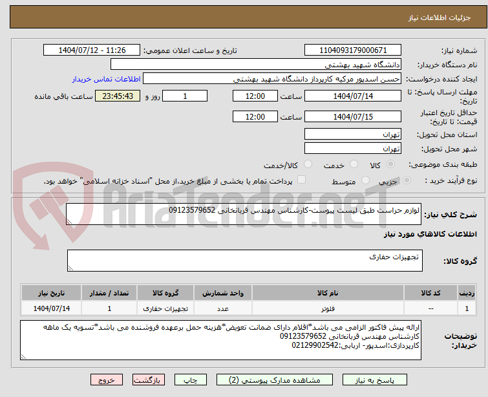Click the price validity 12:00 time field
The width and height of the screenshot is (488, 397).
pos(255,116)
